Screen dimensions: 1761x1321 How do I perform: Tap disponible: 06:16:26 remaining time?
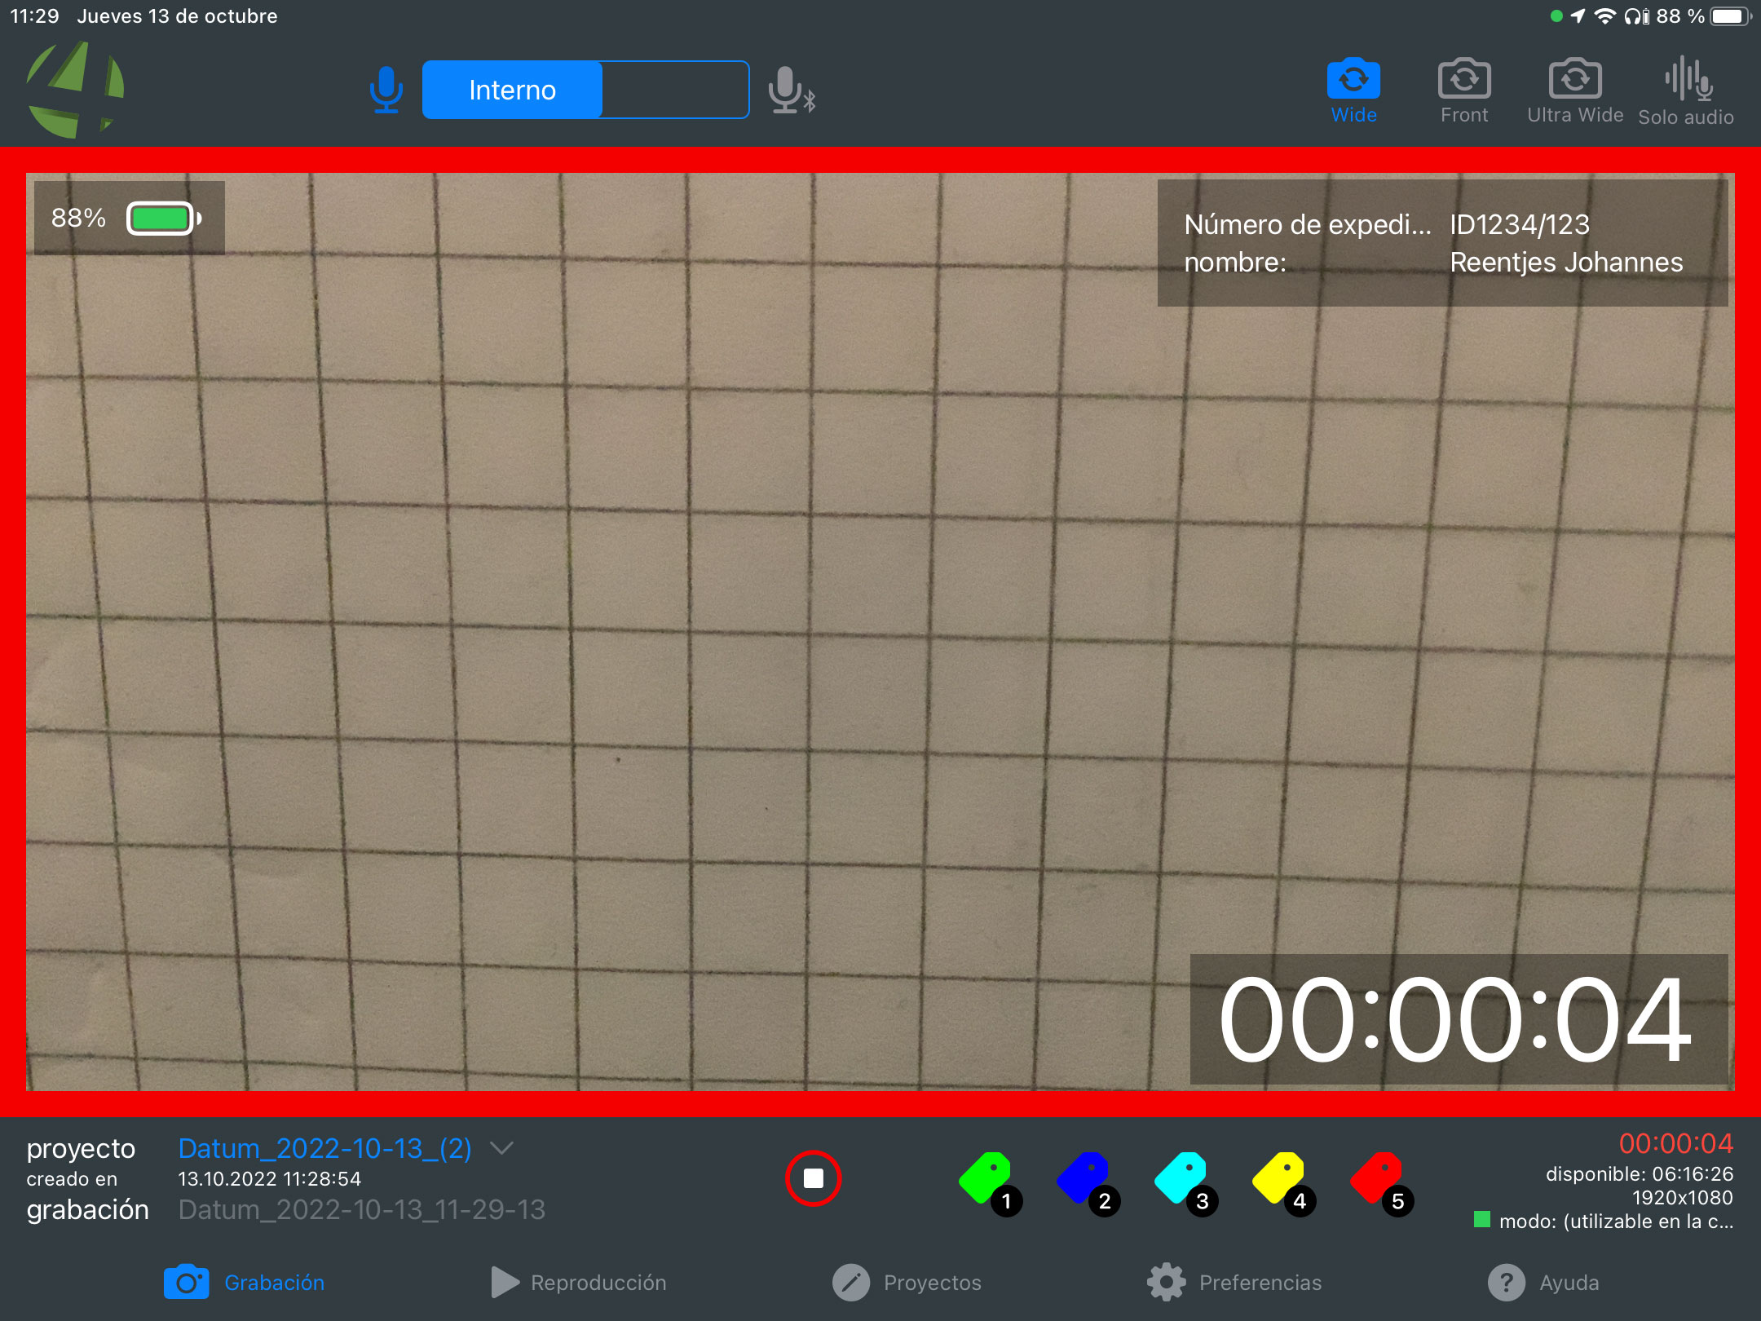click(1640, 1174)
